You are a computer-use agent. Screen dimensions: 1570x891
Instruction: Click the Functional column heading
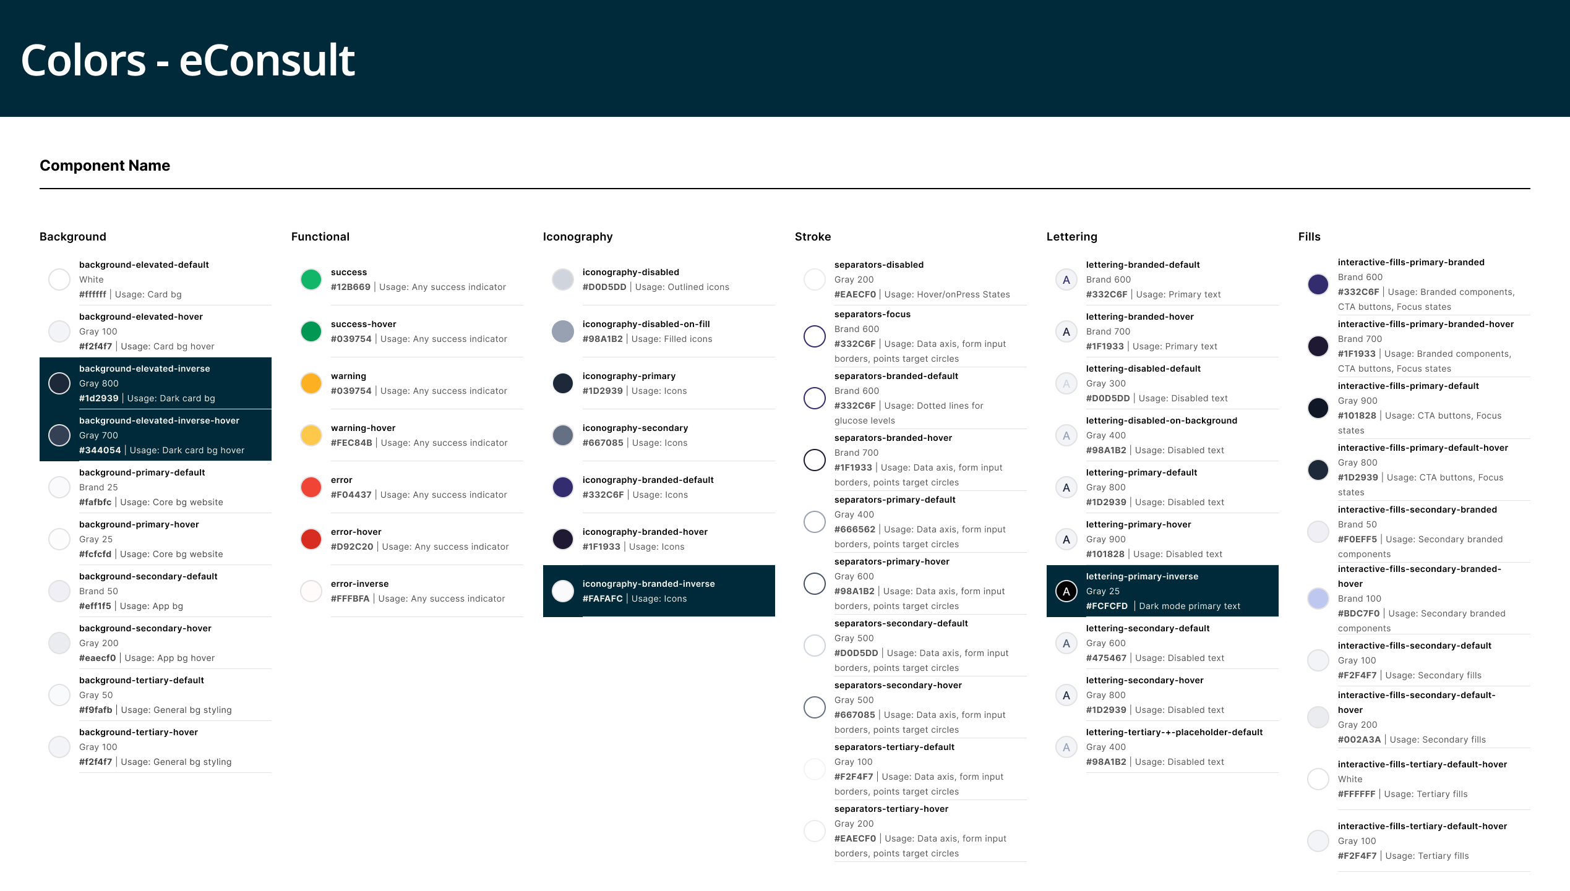(320, 237)
